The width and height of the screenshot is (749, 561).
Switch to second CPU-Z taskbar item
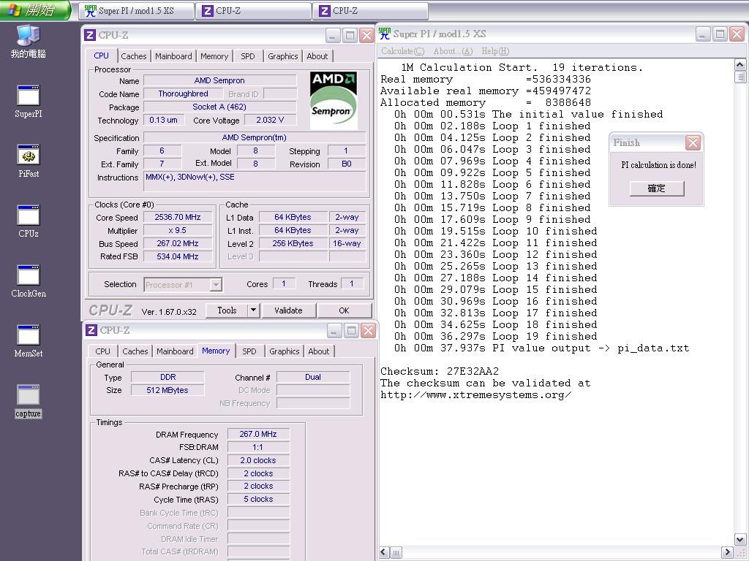pyautogui.click(x=370, y=11)
